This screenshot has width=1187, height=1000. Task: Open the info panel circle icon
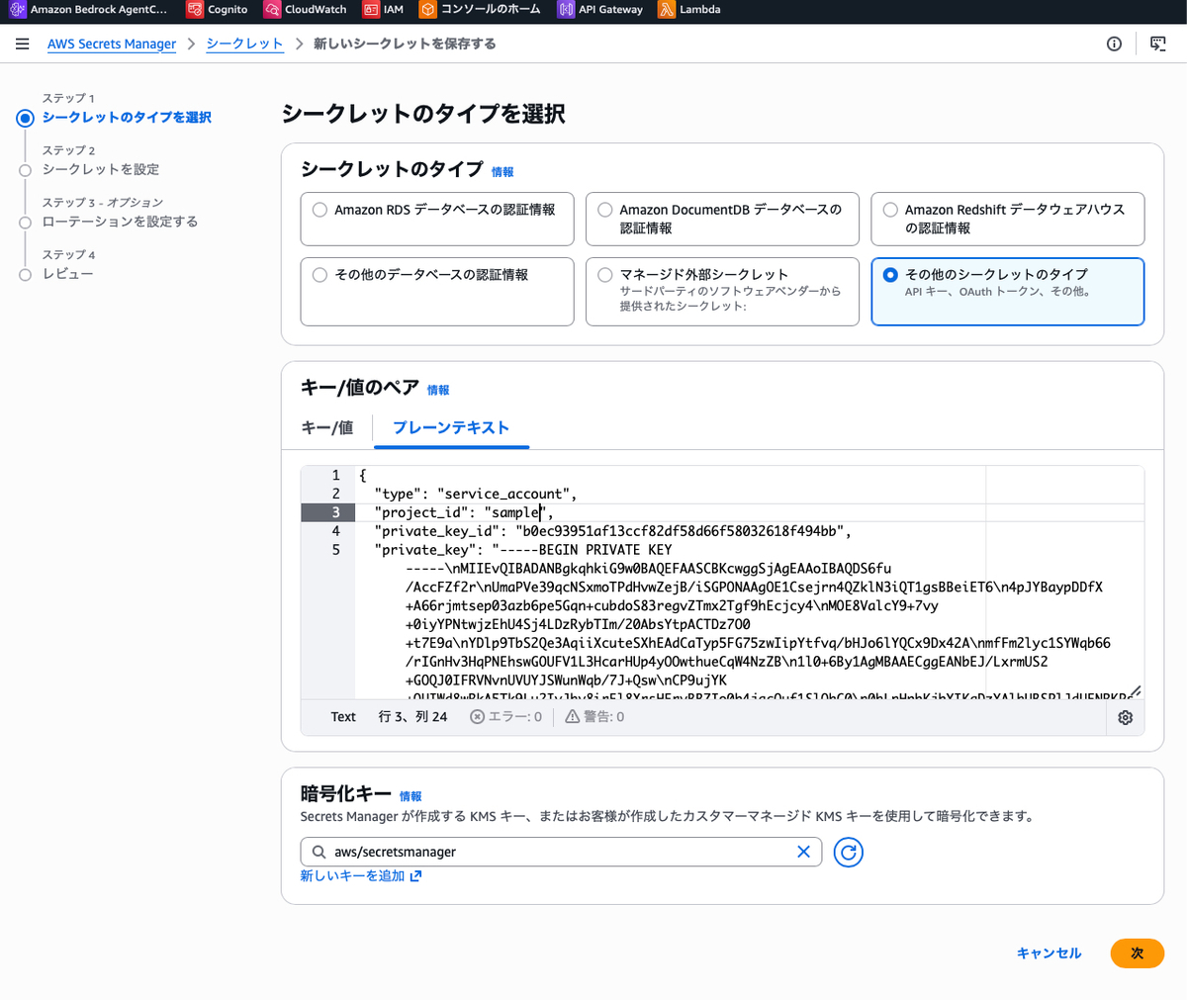click(1114, 44)
